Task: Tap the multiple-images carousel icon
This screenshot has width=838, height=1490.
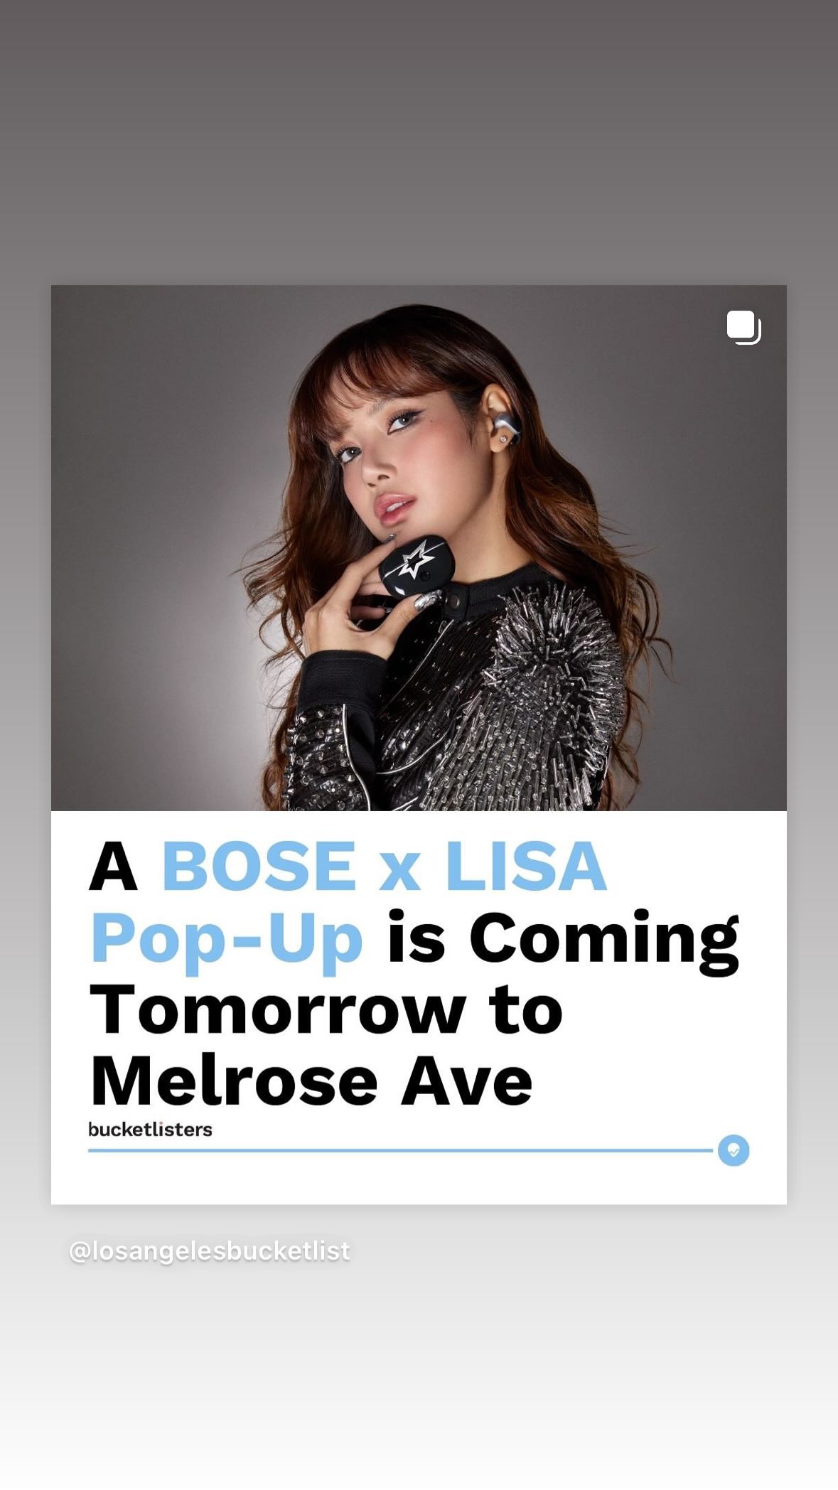Action: point(743,328)
